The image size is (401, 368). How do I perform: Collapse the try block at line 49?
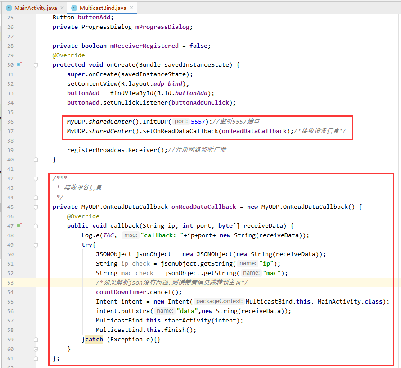coord(36,245)
